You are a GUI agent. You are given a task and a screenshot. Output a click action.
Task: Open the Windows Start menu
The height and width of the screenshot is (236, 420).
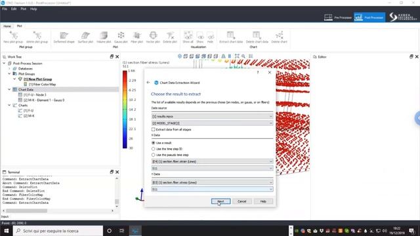tap(6, 231)
